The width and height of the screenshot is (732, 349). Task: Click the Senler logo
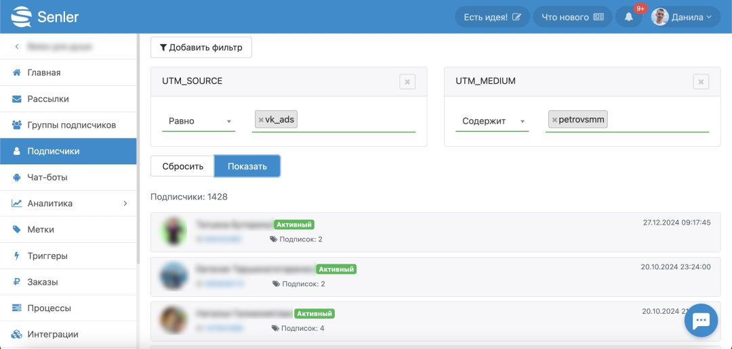coord(45,16)
